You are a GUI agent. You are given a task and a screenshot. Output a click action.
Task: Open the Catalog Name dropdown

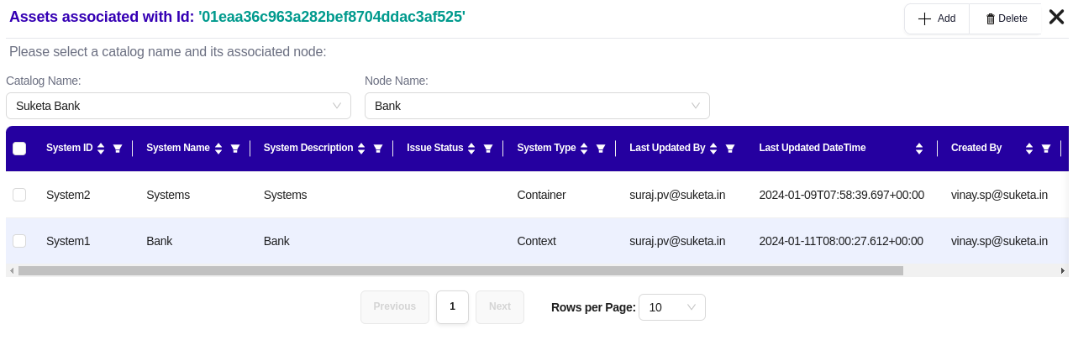point(177,106)
